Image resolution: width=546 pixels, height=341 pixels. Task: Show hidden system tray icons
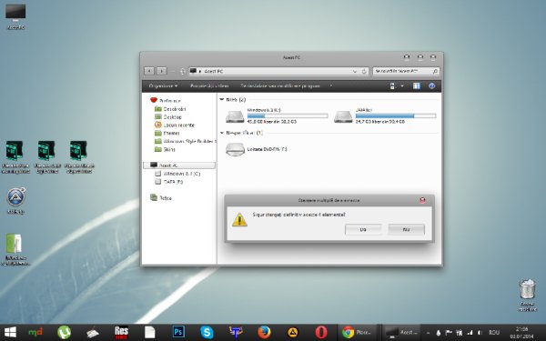pyautogui.click(x=428, y=333)
